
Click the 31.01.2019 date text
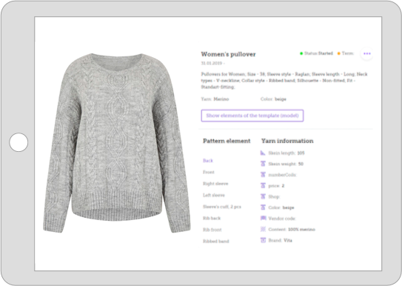click(212, 63)
